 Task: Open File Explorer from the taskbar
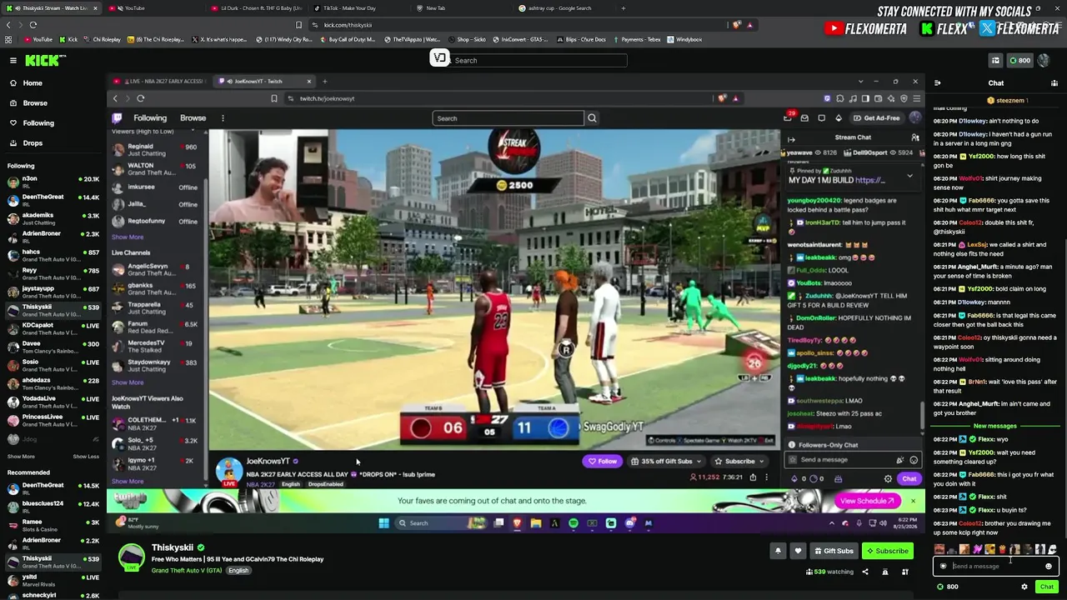tap(536, 523)
